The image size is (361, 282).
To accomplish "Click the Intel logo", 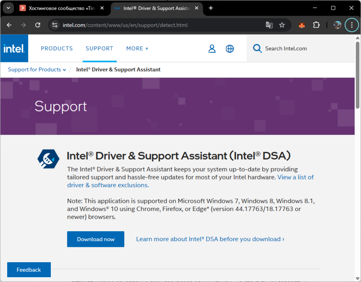I will (x=14, y=49).
